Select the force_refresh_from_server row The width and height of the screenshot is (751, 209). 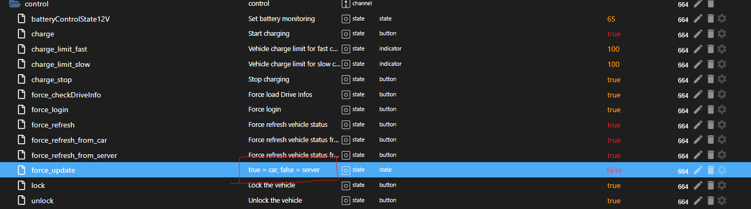click(375, 155)
